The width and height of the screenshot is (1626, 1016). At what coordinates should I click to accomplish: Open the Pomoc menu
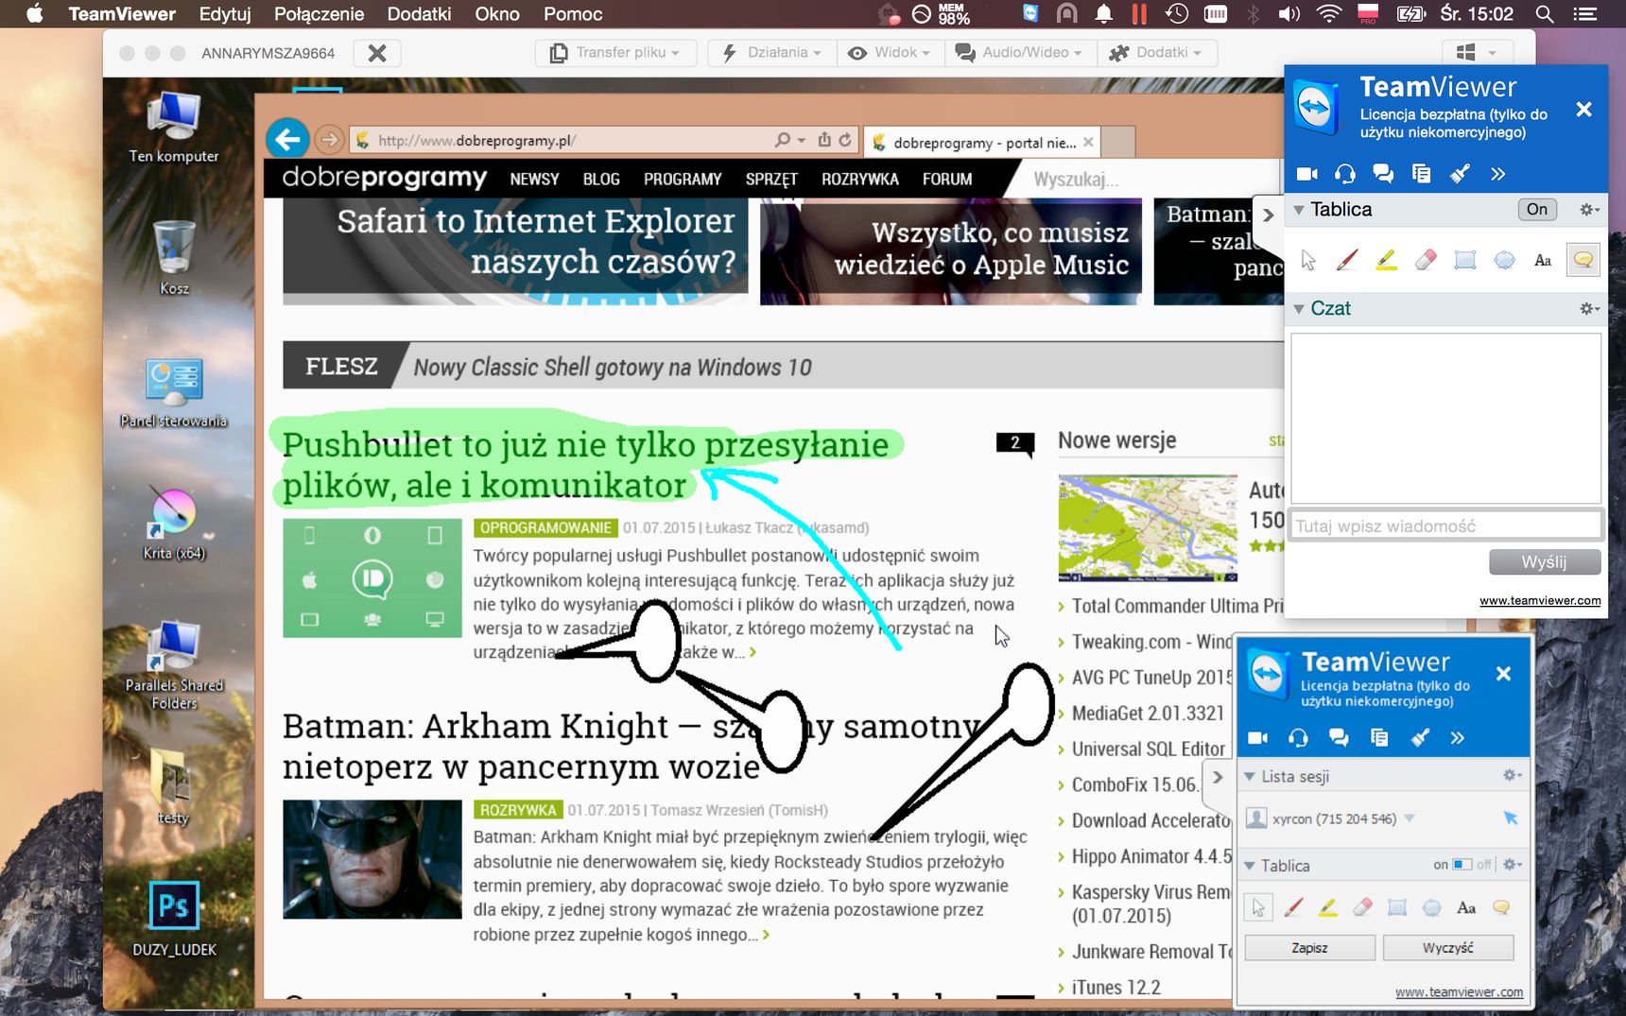click(573, 14)
